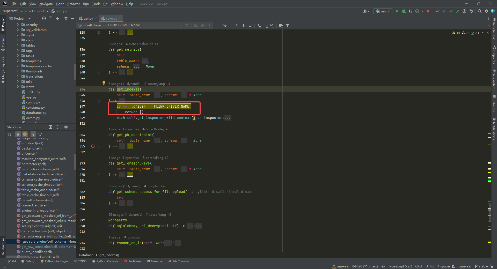Expand the security folder
The width and height of the screenshot is (497, 269).
tap(18, 25)
